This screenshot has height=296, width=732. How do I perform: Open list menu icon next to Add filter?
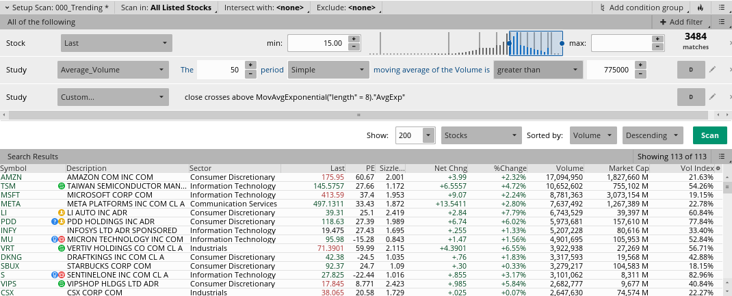(x=721, y=22)
